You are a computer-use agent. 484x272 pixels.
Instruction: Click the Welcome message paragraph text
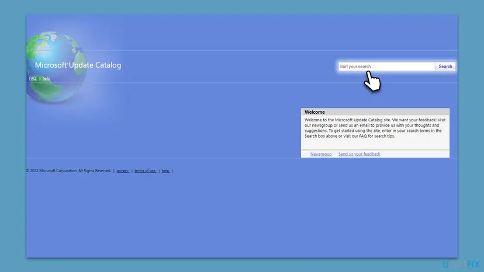coord(375,128)
